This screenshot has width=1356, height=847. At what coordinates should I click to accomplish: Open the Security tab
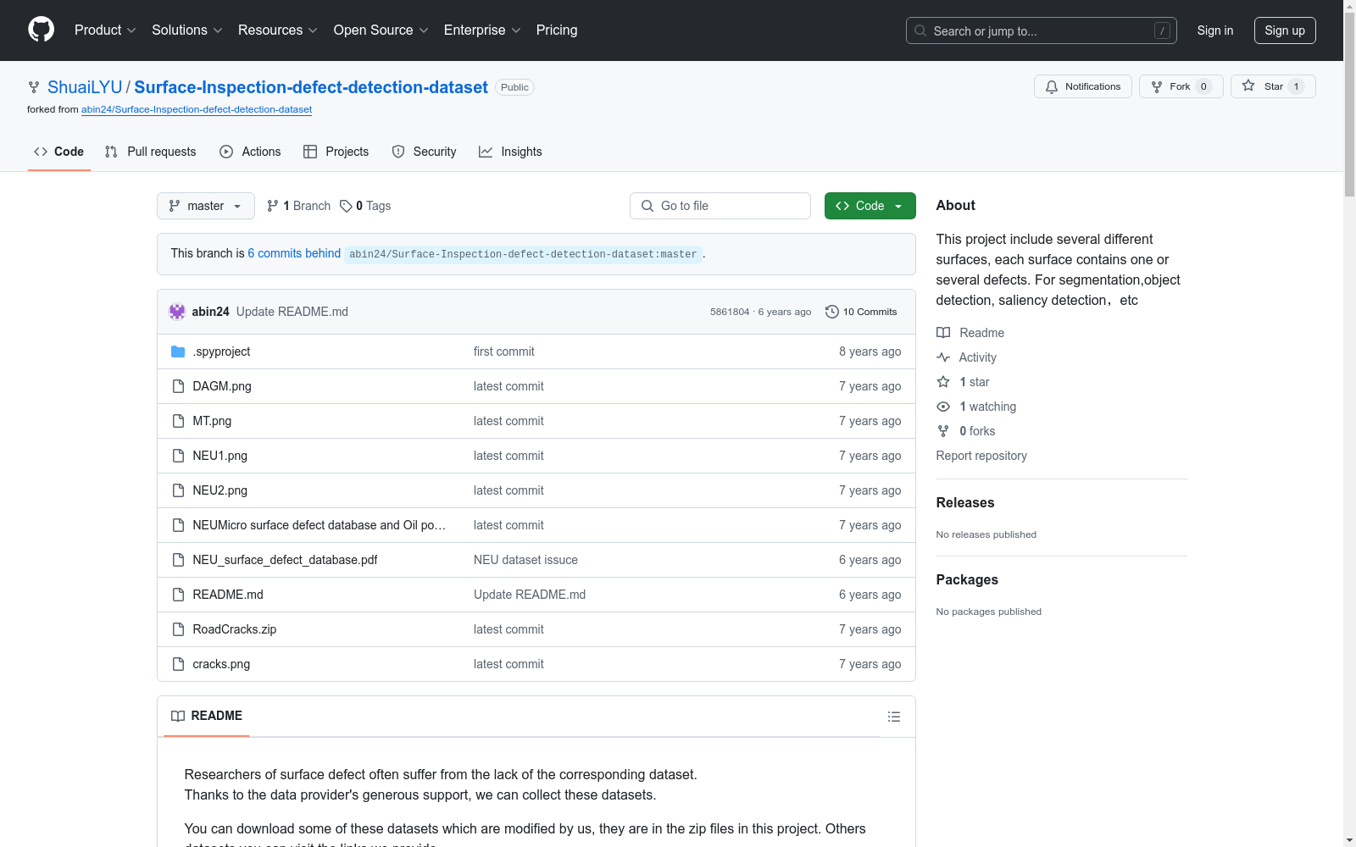click(424, 152)
